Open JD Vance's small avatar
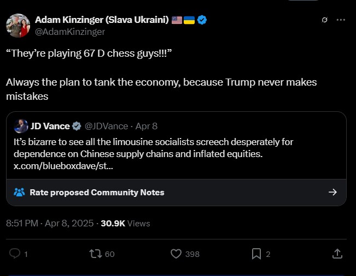Screen dimensions: 356x276 click(21, 126)
